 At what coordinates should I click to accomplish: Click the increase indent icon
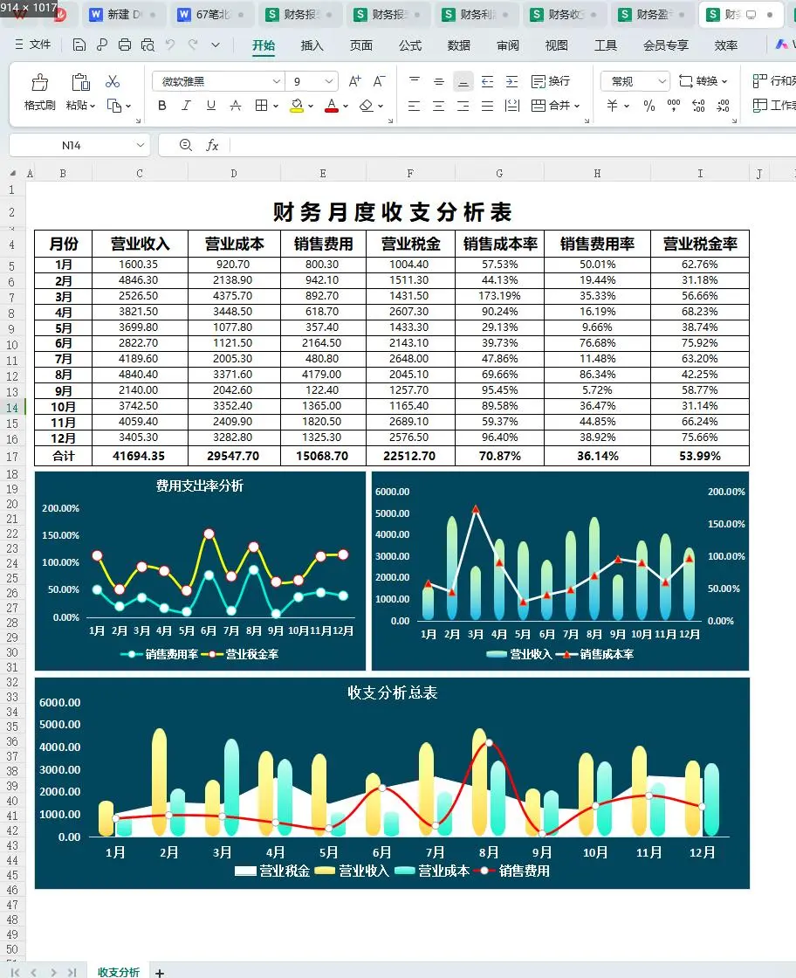(x=511, y=81)
